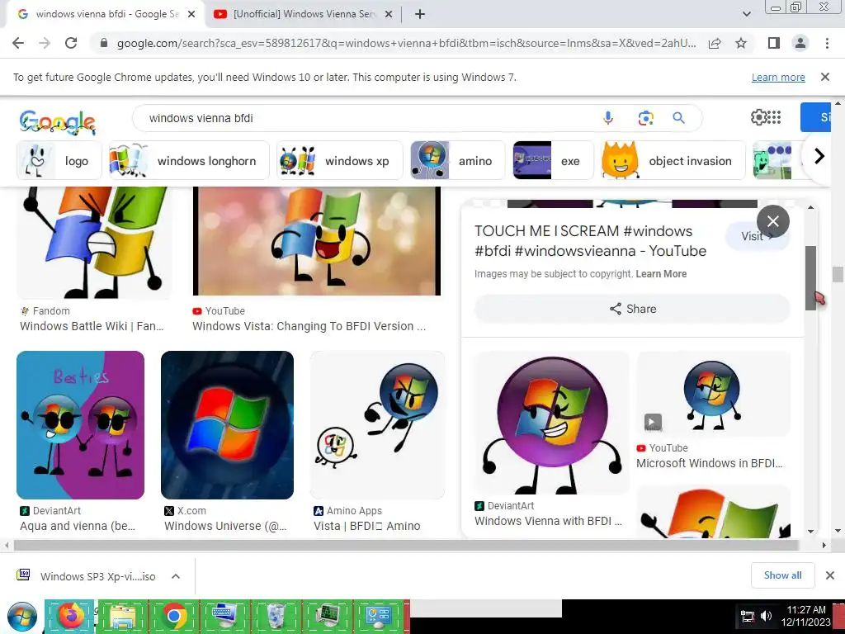Click the Windows Universe X.com caption
845x634 pixels.
pyautogui.click(x=225, y=526)
